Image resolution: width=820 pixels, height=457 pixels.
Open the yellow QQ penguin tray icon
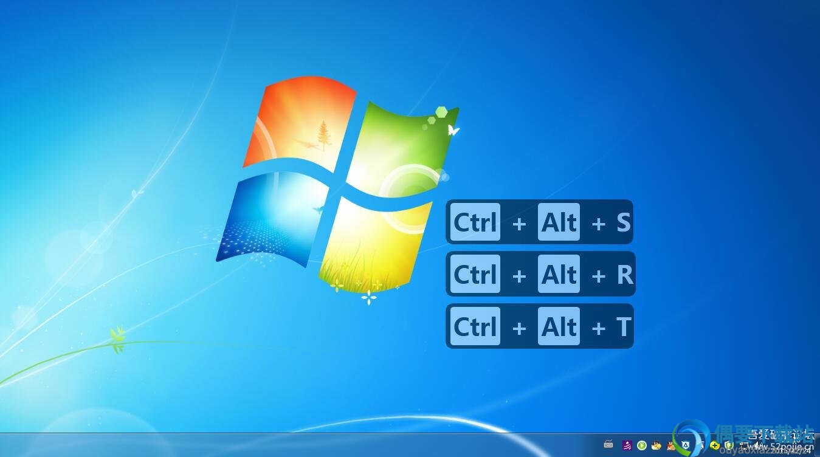point(656,445)
